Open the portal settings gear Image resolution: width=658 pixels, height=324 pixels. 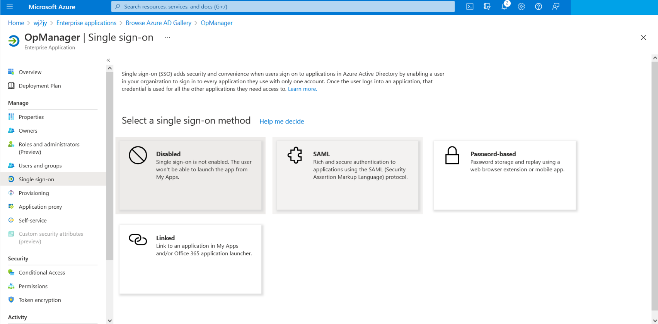(522, 7)
